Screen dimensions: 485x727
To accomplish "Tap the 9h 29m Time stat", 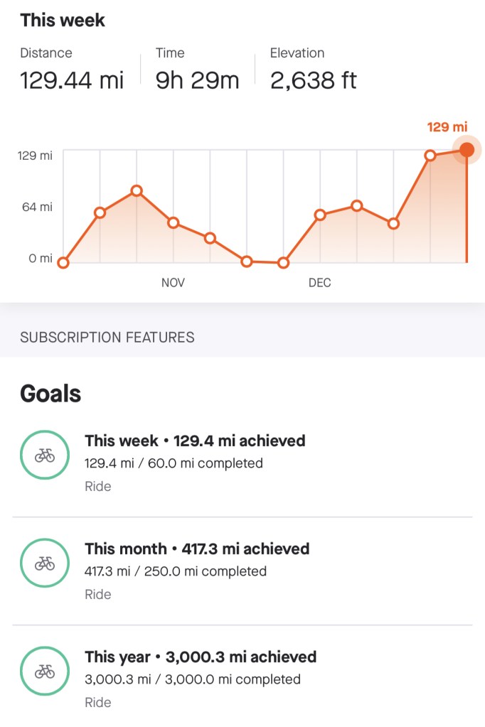I will click(198, 80).
